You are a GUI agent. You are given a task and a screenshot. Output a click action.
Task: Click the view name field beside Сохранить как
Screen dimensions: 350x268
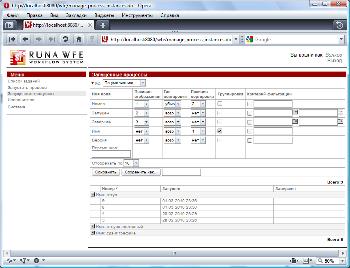coord(181,172)
